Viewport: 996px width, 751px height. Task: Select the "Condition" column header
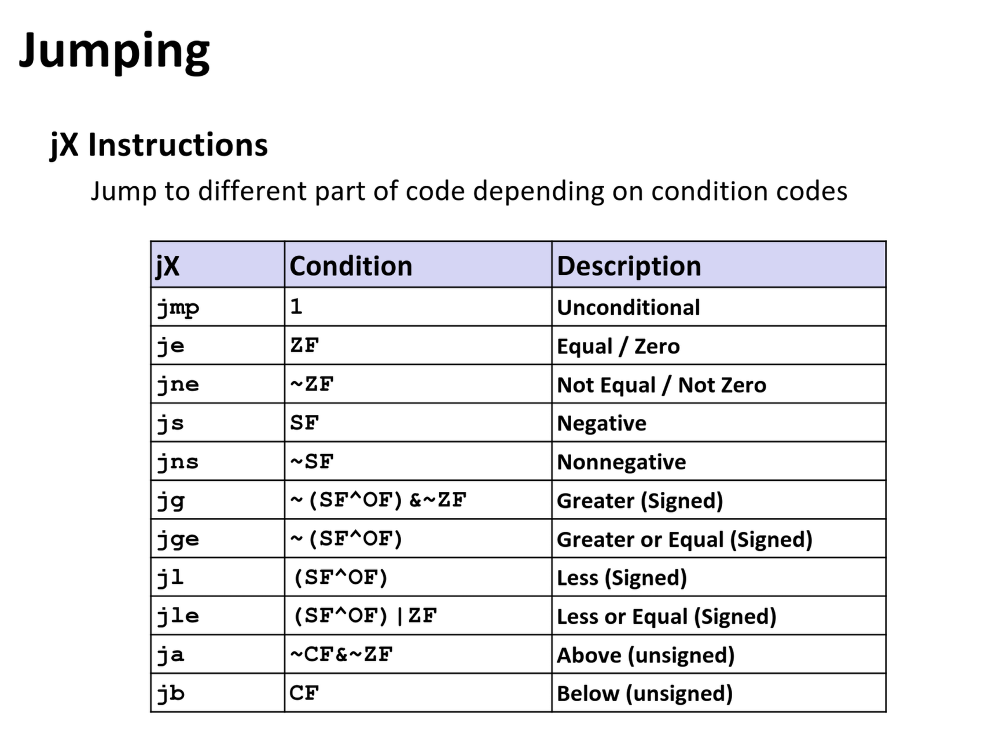pos(351,266)
